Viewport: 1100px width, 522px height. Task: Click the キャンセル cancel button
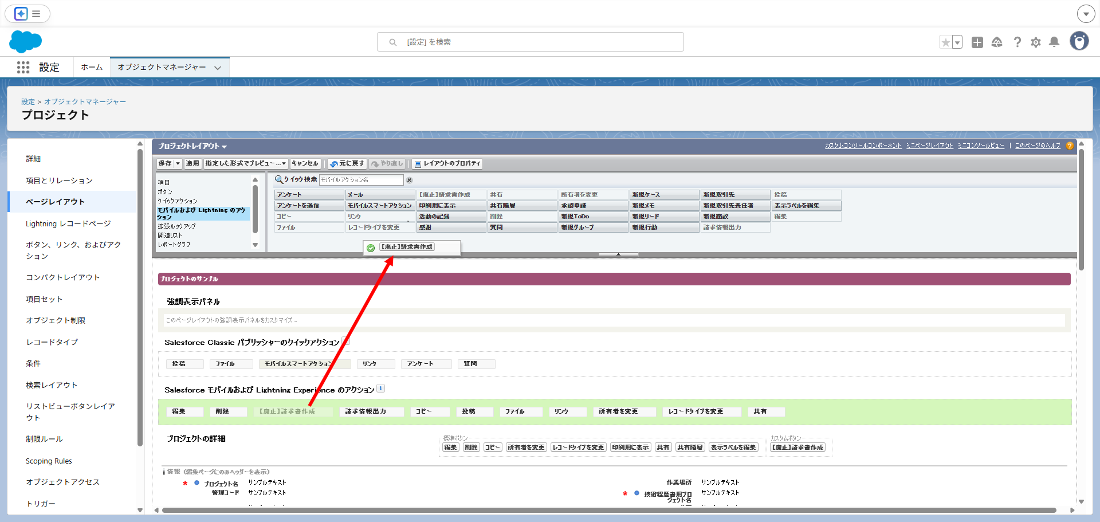(x=305, y=164)
